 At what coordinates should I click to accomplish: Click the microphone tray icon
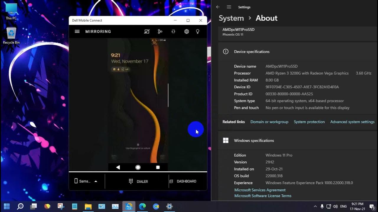click(322, 206)
